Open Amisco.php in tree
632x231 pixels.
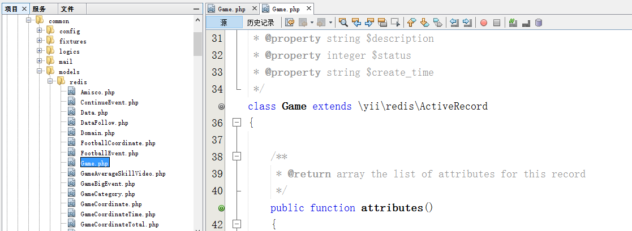(97, 92)
